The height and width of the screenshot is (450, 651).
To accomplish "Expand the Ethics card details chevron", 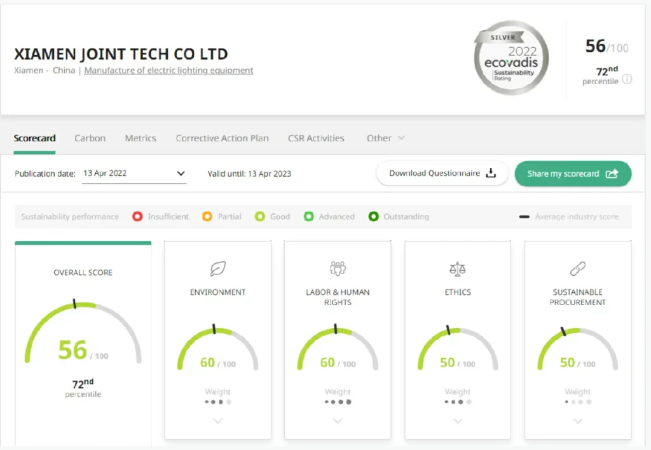I will [458, 421].
